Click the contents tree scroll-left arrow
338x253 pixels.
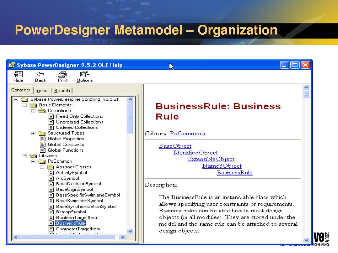pyautogui.click(x=16, y=237)
